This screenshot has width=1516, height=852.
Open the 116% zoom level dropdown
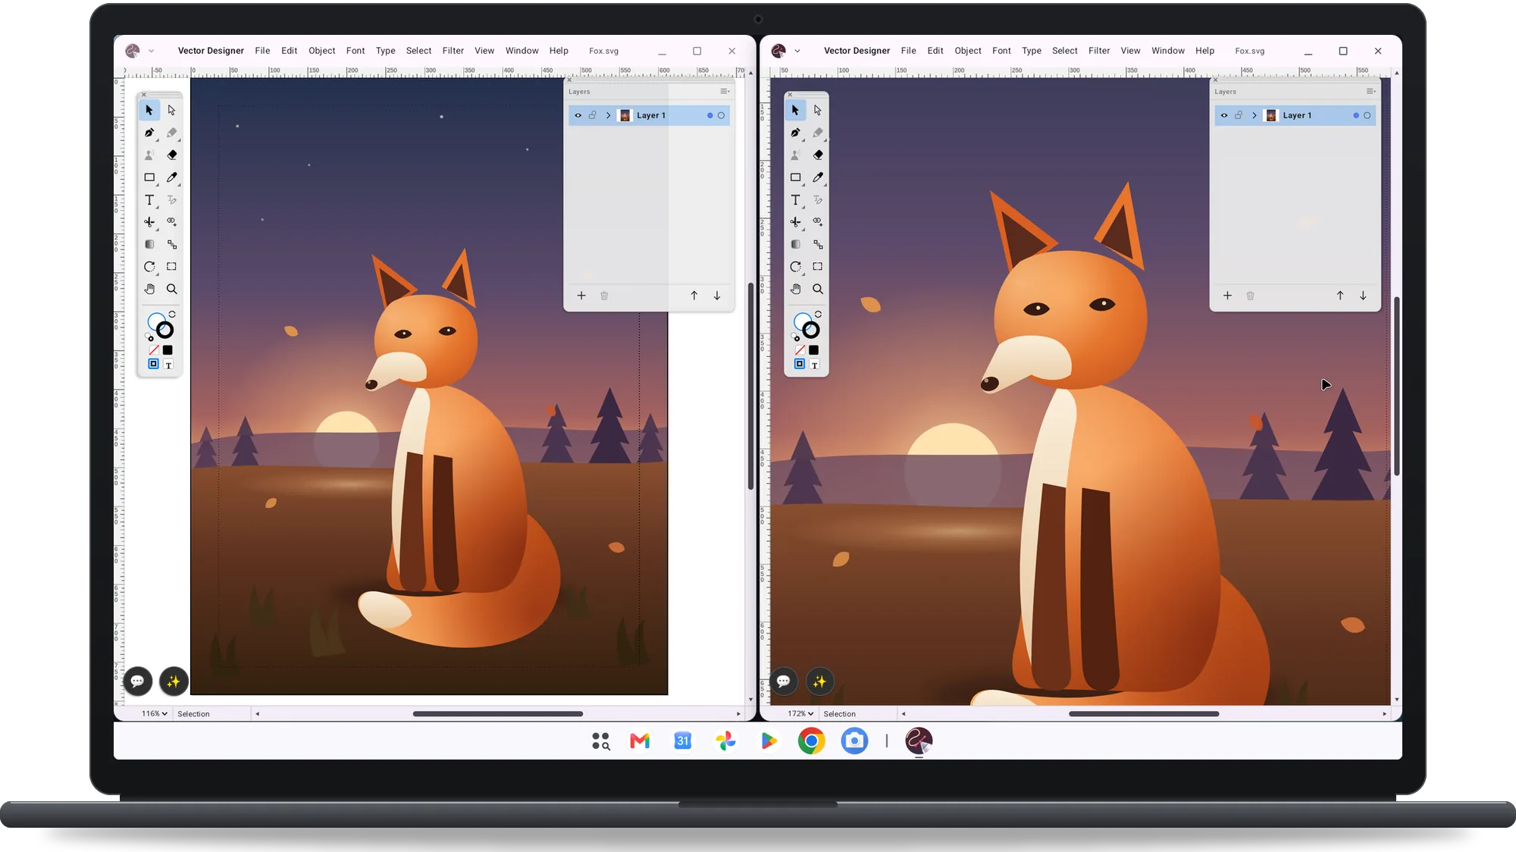[x=155, y=713]
